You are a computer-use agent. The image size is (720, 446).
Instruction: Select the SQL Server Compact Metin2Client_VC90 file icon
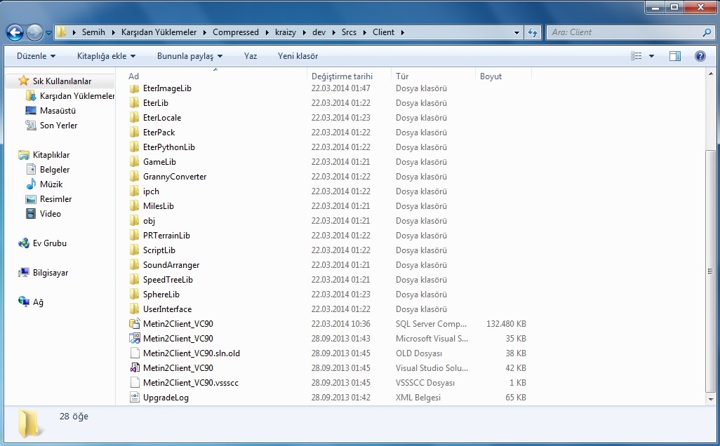(134, 323)
